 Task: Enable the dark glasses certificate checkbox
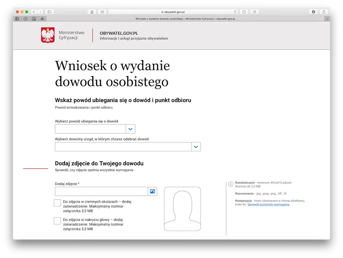(57, 203)
